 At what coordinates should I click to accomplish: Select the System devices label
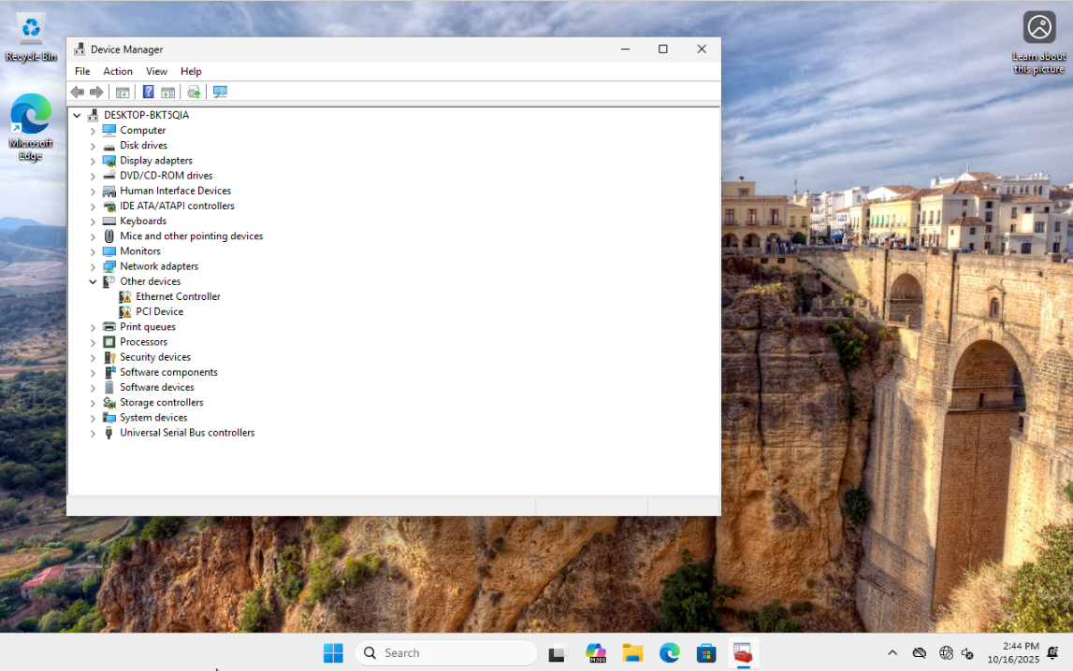point(153,418)
